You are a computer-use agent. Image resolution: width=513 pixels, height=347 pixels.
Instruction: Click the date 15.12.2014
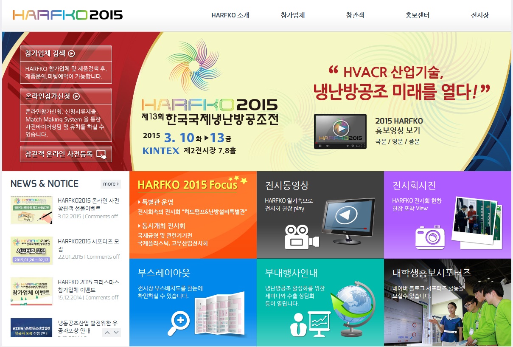[x=70, y=297]
